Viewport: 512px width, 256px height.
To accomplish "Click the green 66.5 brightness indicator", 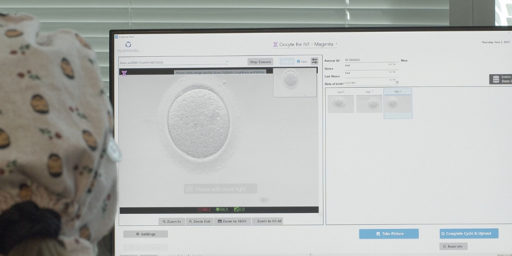I will (x=222, y=209).
